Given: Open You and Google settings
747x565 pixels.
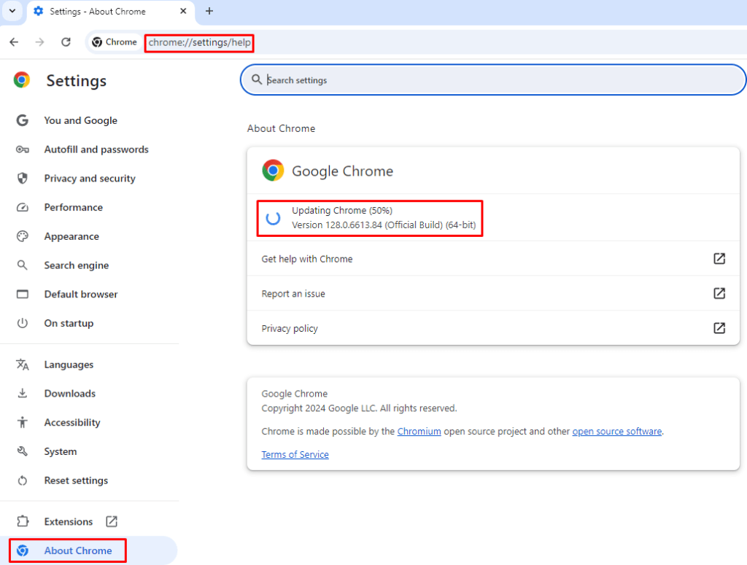Looking at the screenshot, I should pyautogui.click(x=80, y=120).
